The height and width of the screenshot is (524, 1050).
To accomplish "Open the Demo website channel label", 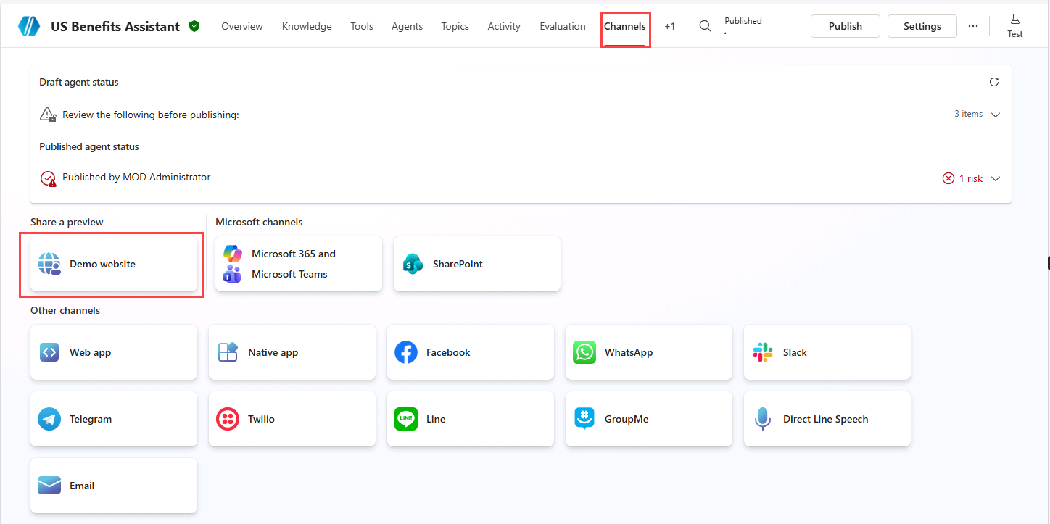I will click(103, 264).
